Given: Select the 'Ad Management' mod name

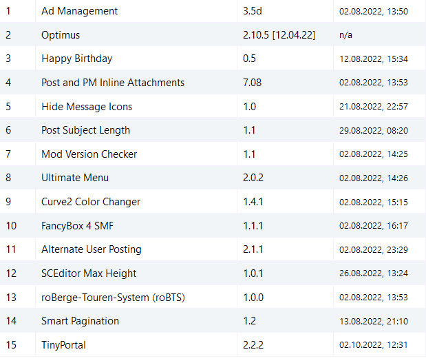Looking at the screenshot, I should point(79,11).
